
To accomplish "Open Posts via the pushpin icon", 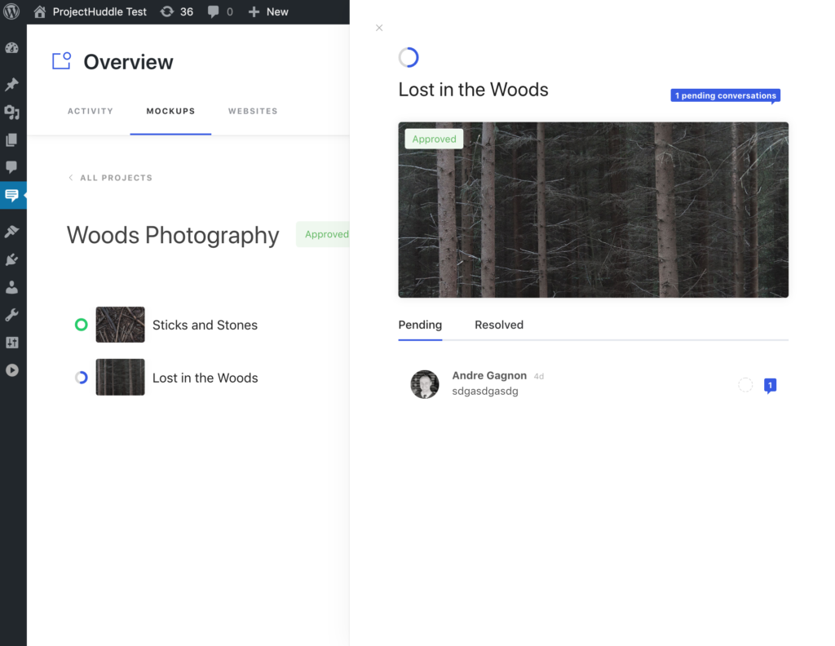I will [x=11, y=85].
